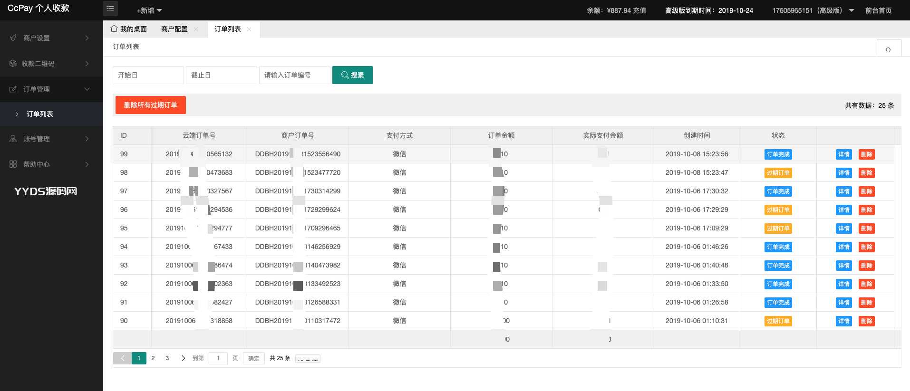Image resolution: width=910 pixels, height=391 pixels.
Task: Expand the 商户设置 sidebar menu
Action: click(87, 38)
